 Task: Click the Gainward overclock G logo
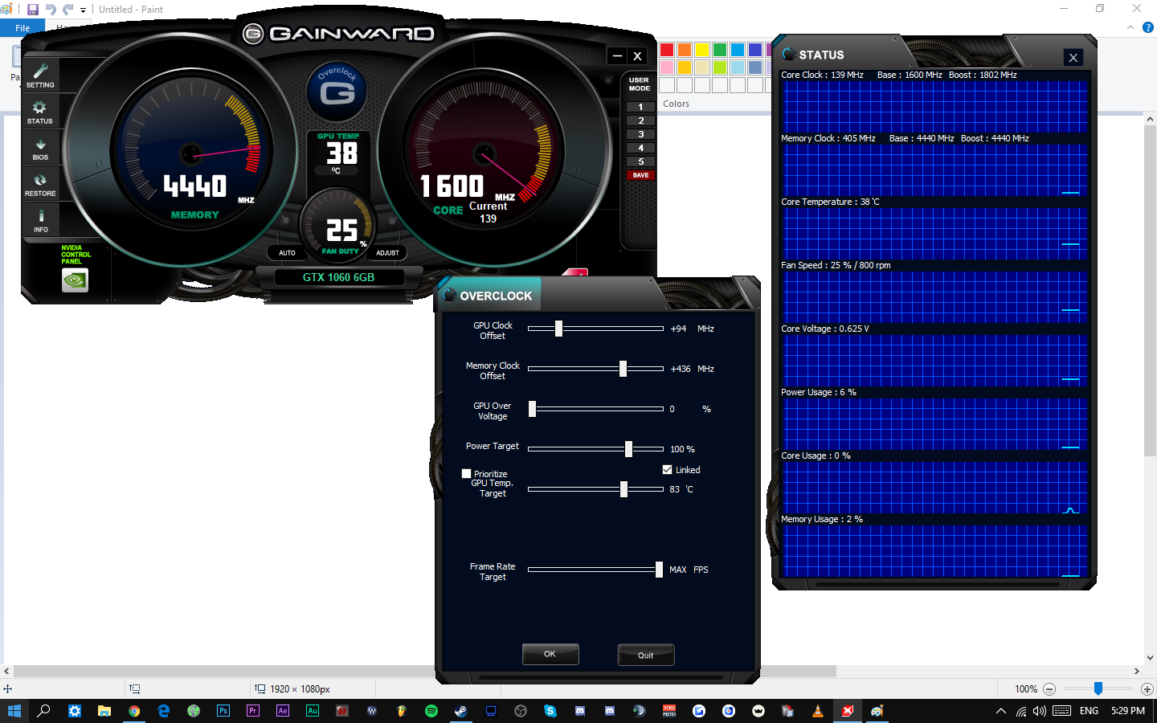337,92
